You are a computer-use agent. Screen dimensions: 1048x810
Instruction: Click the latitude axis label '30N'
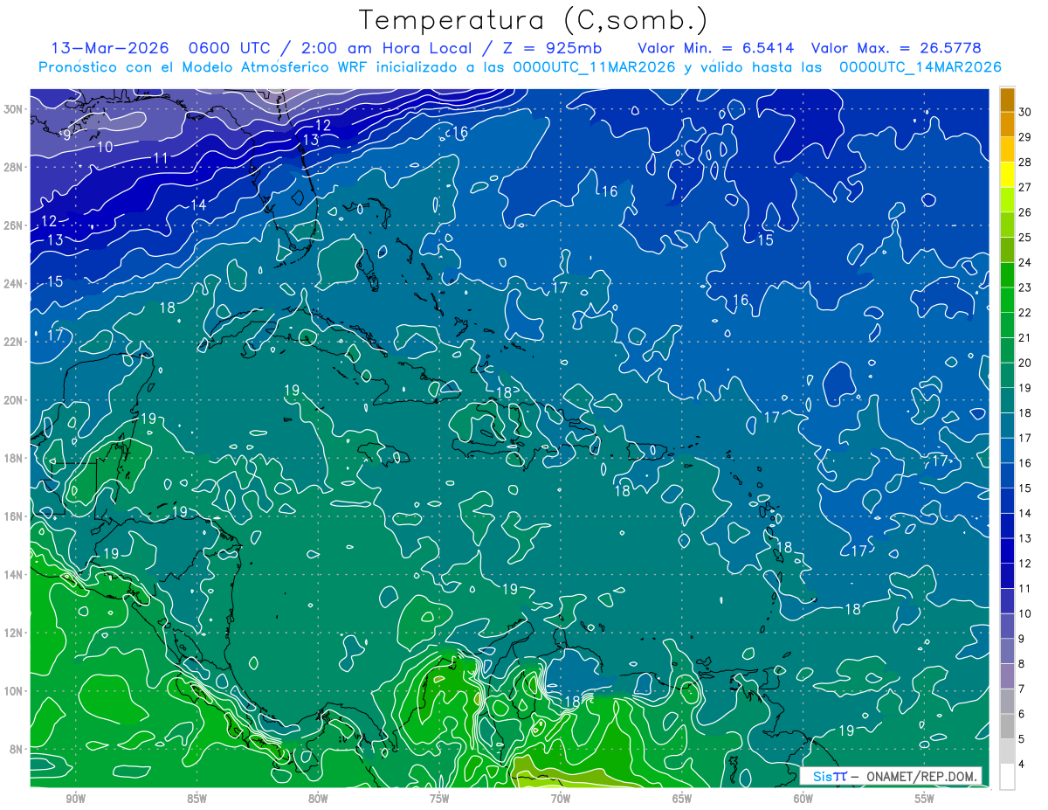[13, 109]
